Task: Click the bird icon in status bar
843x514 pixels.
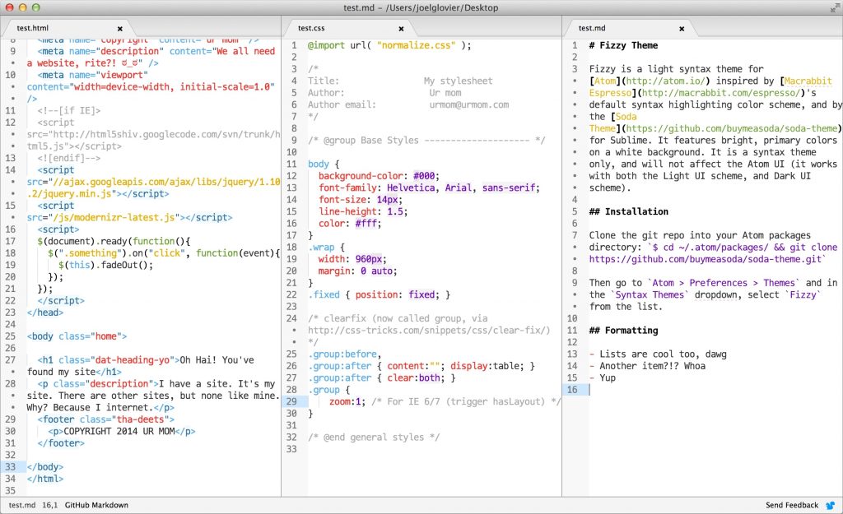Action: pos(830,505)
